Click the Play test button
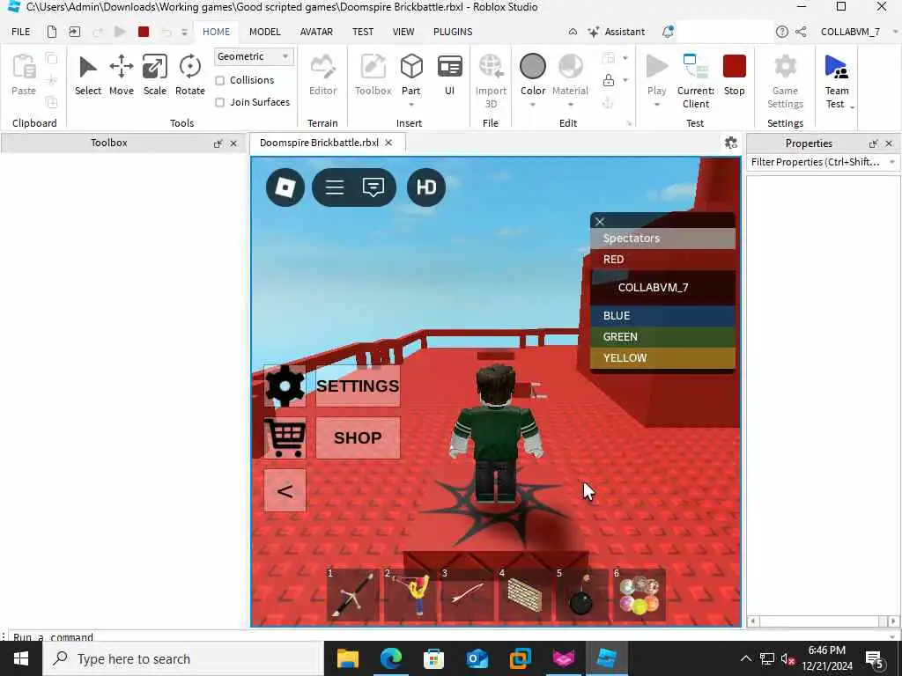902x676 pixels. 656,75
